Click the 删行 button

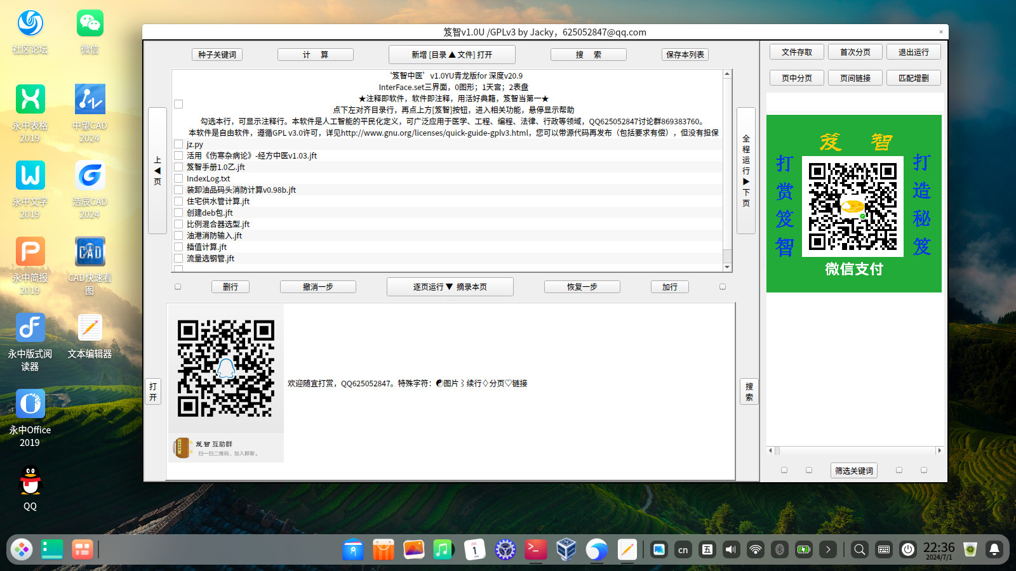231,287
